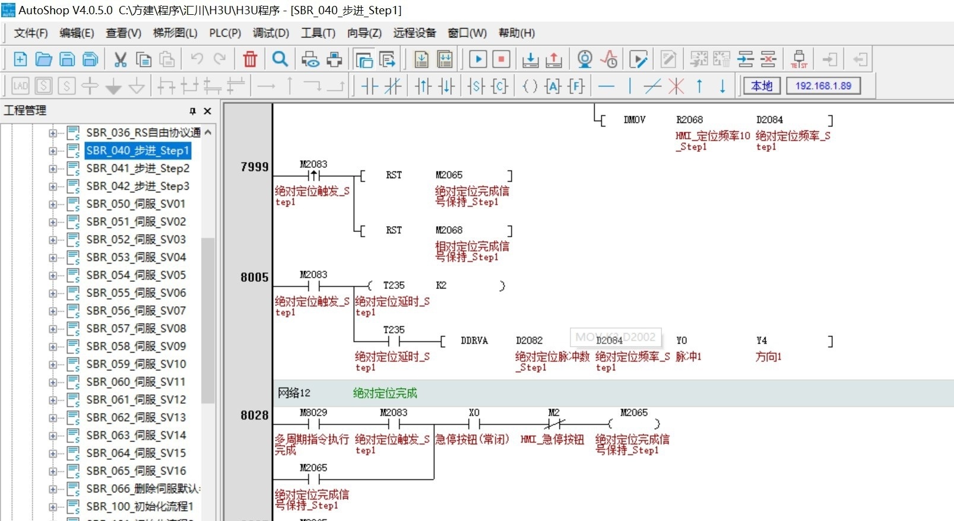Expand the SBR_100_初始化流程1 tree node
Viewport: 954px width, 521px height.
[53, 507]
